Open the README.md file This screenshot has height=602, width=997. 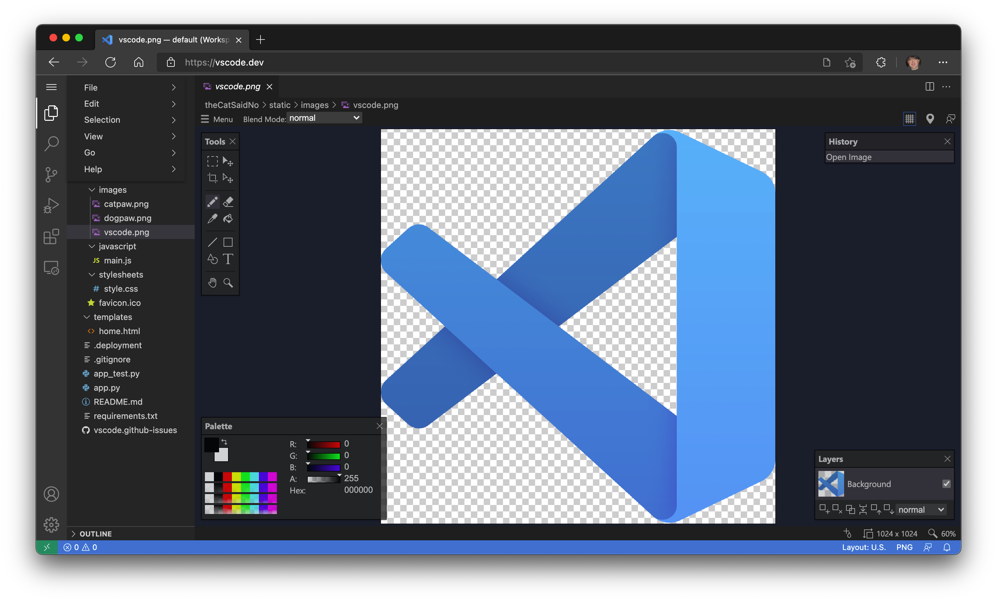tap(118, 401)
